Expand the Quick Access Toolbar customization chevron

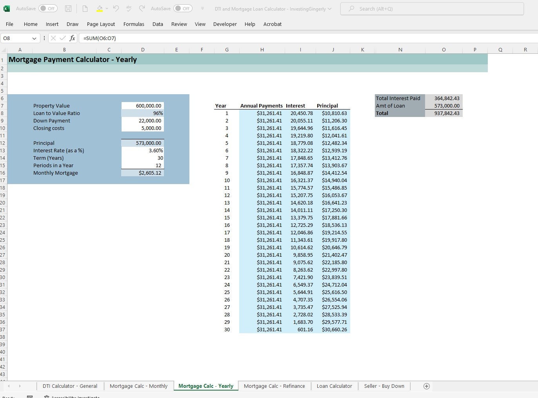coord(202,8)
